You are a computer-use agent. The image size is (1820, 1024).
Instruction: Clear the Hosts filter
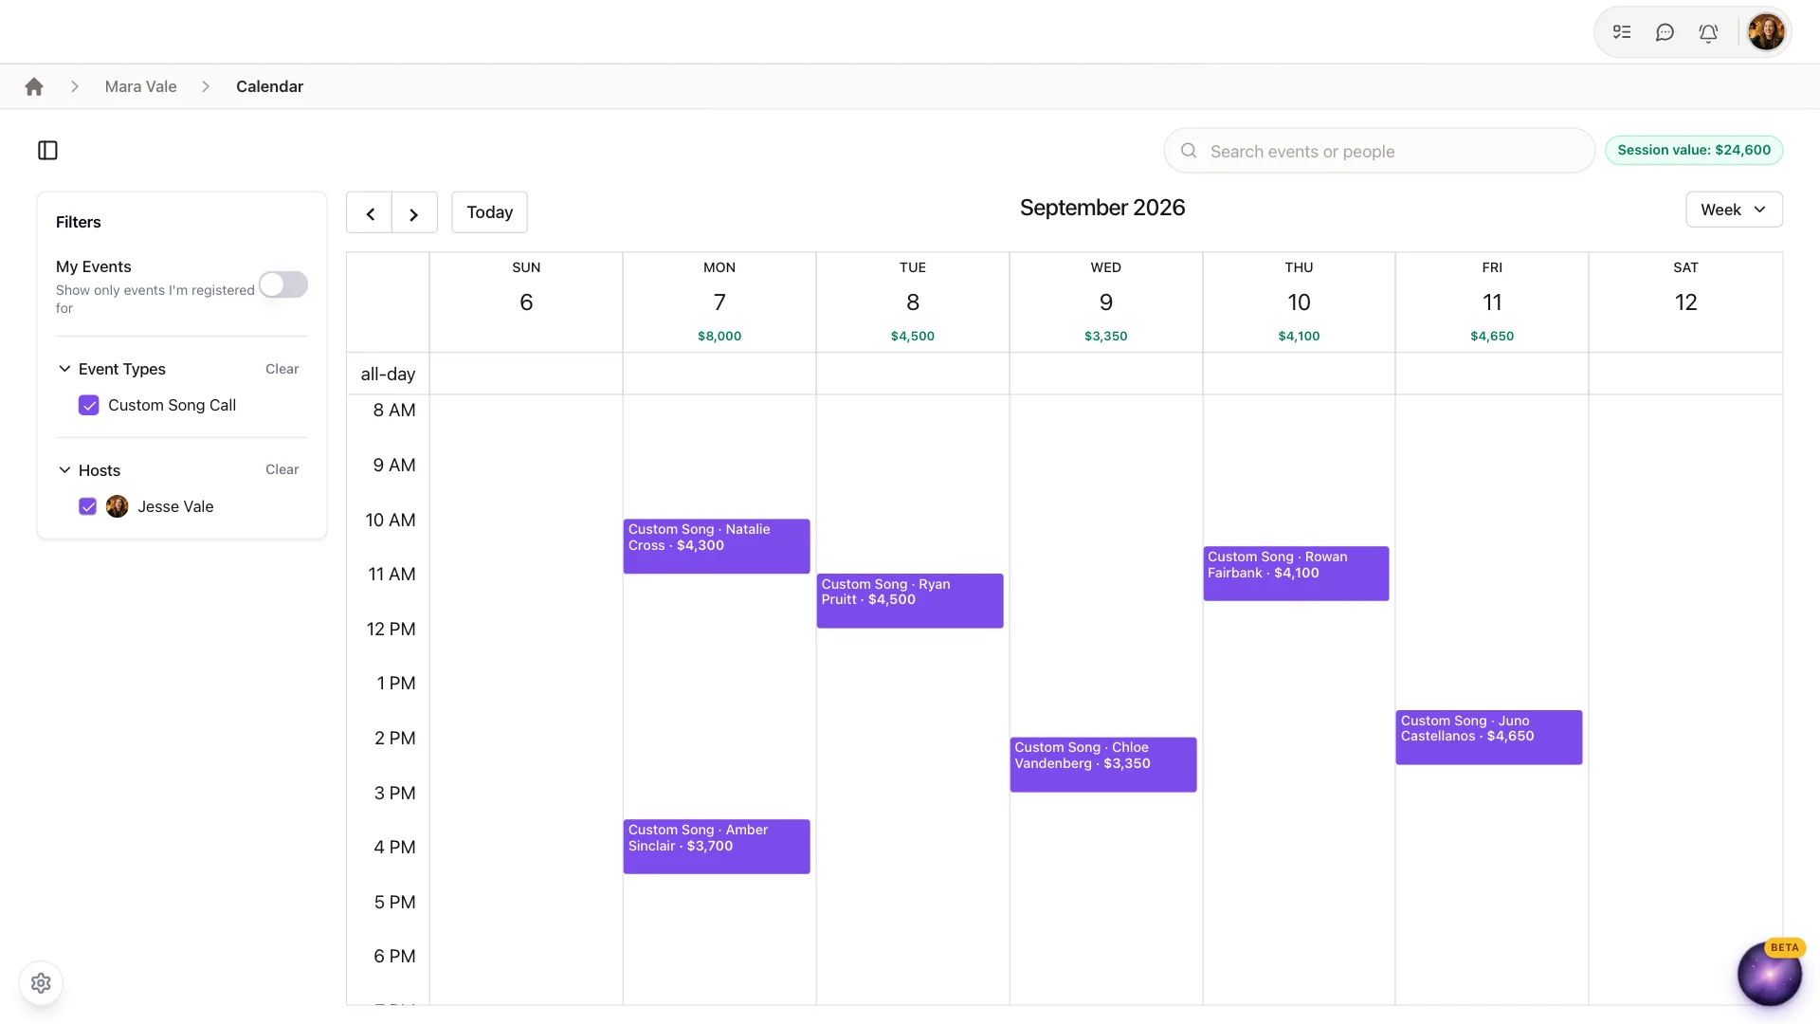(282, 469)
